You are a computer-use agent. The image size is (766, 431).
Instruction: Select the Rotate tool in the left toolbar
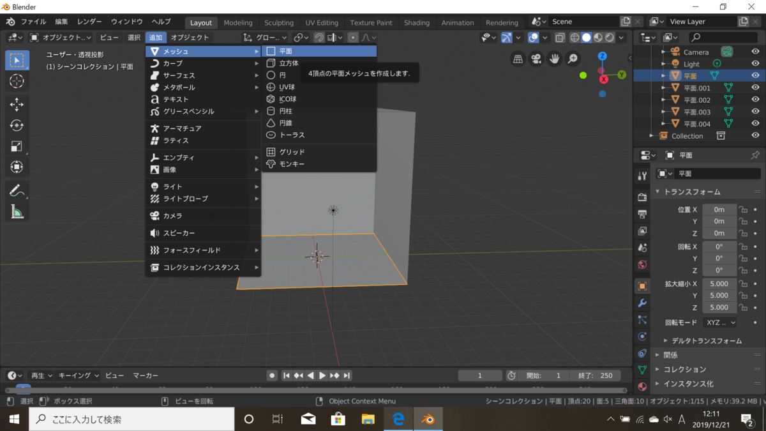(17, 126)
